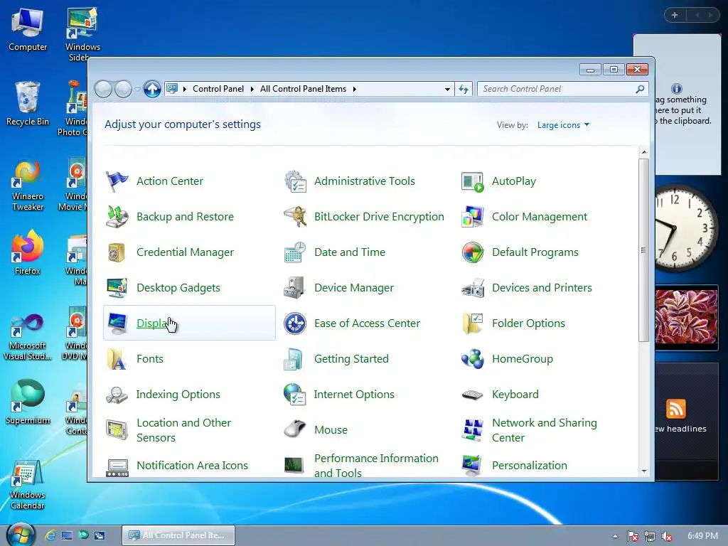Select the Recycle Bin desktop icon
Viewport: 728px width, 546px height.
(28, 104)
